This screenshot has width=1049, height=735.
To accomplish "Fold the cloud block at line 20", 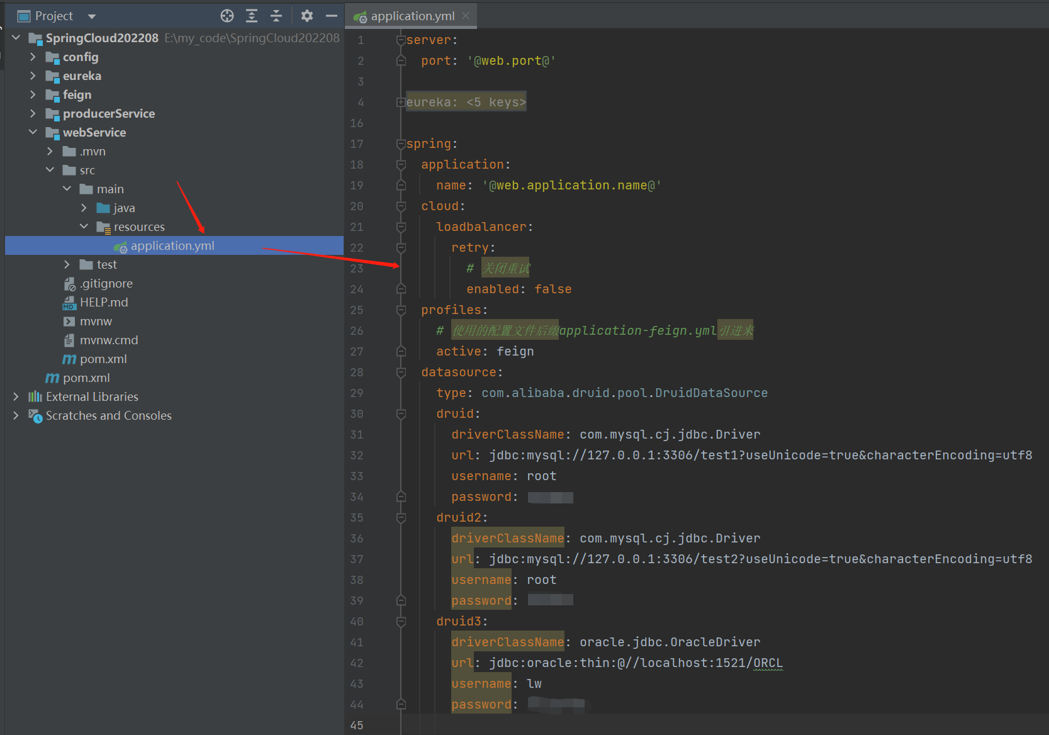I will (401, 206).
